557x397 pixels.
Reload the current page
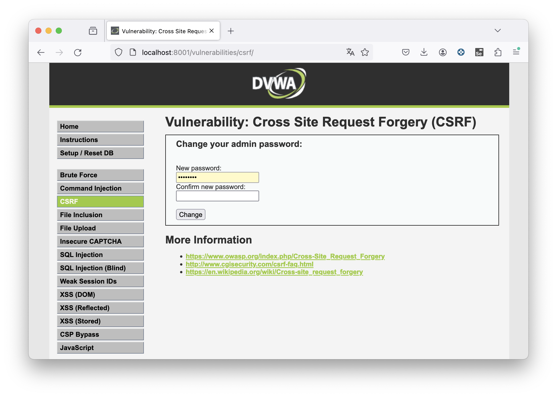pos(78,53)
